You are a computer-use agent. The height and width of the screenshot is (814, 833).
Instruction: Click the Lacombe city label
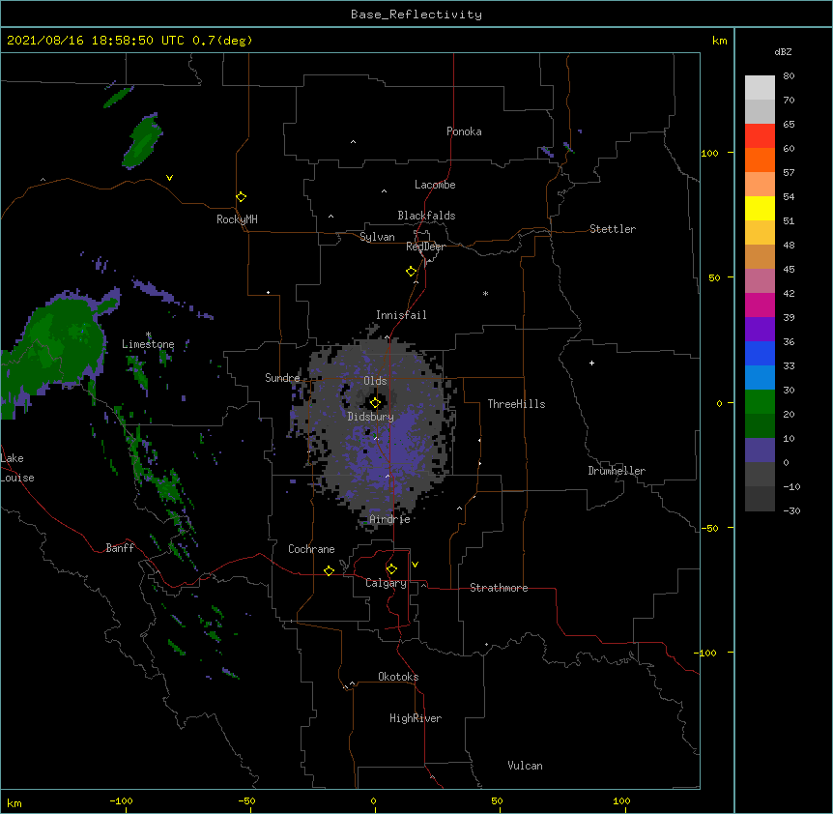(435, 185)
